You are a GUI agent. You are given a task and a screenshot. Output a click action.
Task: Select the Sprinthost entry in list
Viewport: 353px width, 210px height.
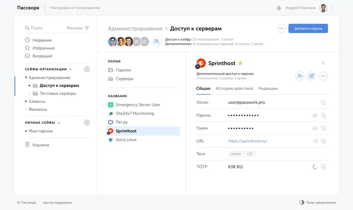tap(143, 131)
